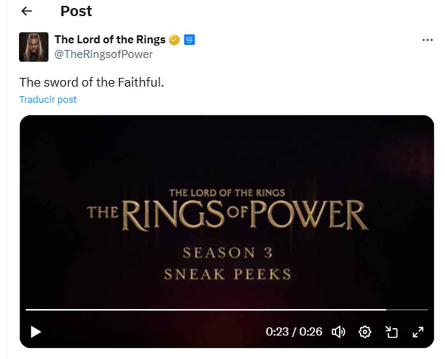
Task: Open the profile by clicking The Lord of the Rings name
Action: click(x=110, y=40)
